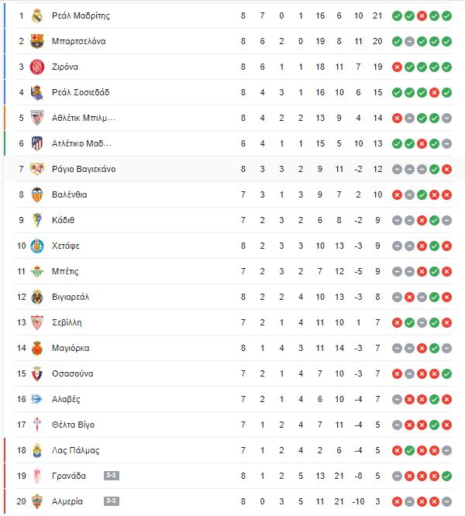
Task: Click Barcelona's grey draw form icon
Action: coord(409,42)
